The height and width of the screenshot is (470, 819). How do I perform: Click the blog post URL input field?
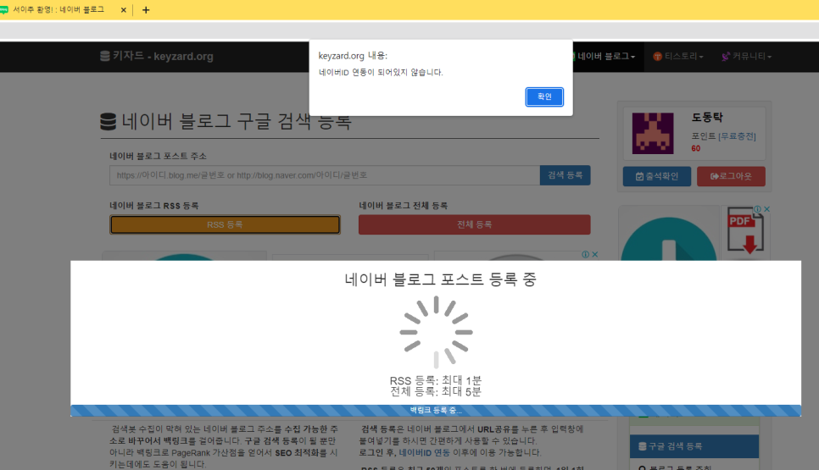pyautogui.click(x=325, y=175)
